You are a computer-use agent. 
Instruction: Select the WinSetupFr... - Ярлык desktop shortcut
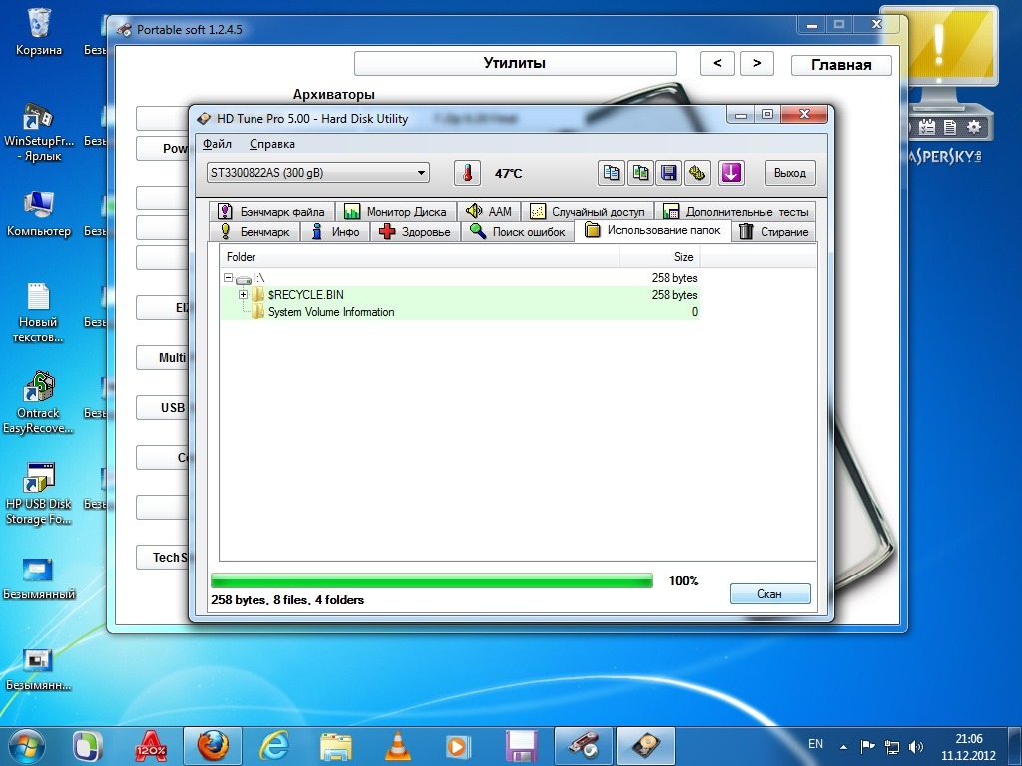point(39,132)
